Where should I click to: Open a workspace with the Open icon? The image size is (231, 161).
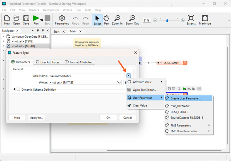tap(16, 20)
